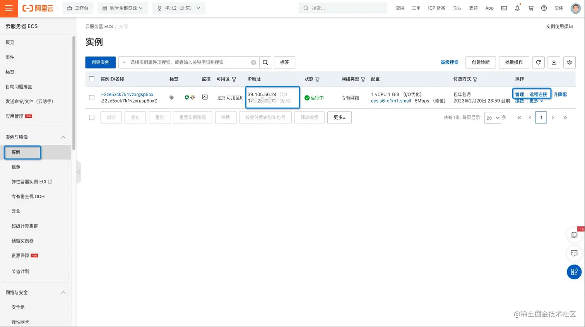Click into the top 搜索 box
Image resolution: width=585 pixels, height=327 pixels.
(x=343, y=8)
